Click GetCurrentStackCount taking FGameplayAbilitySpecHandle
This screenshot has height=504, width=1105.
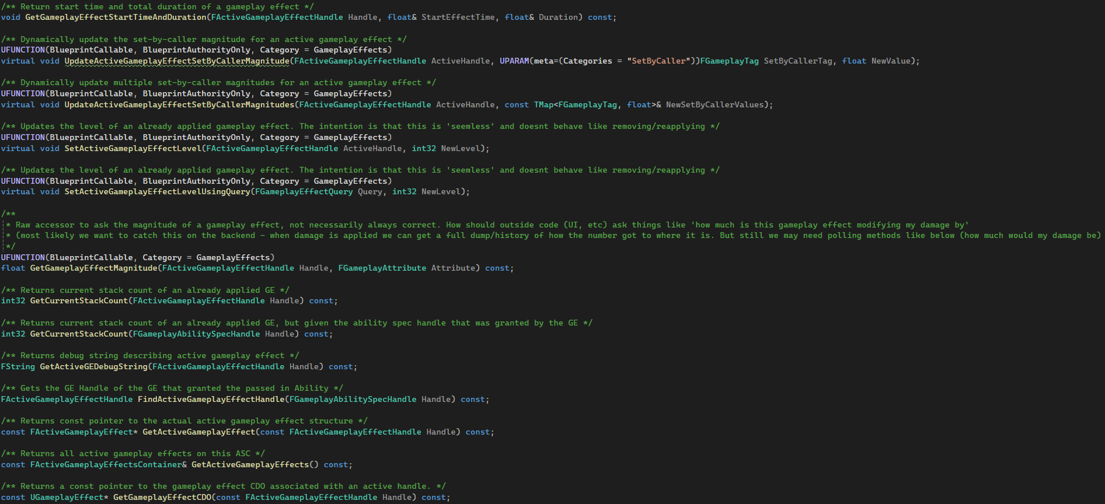point(79,334)
